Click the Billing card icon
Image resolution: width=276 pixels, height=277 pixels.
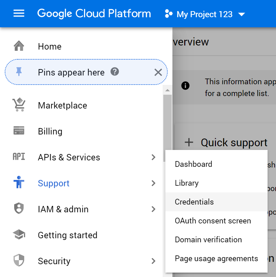pyautogui.click(x=19, y=130)
